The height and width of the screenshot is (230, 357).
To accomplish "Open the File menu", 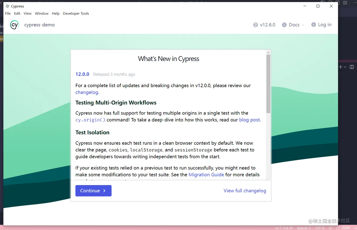I will [8, 13].
